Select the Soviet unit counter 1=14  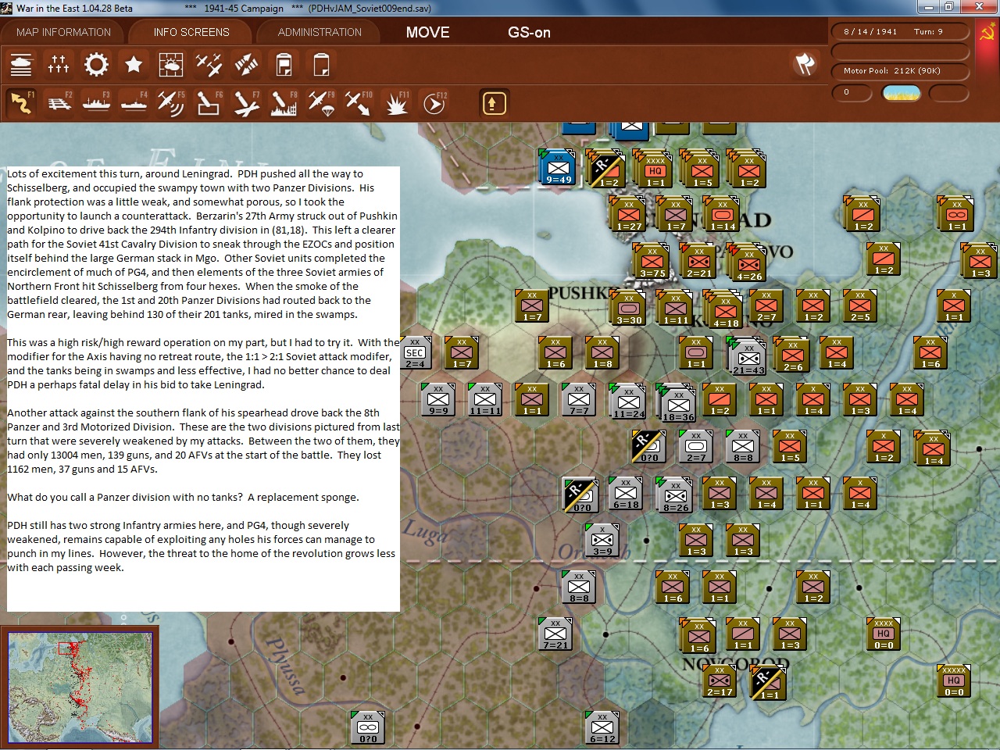[x=723, y=215]
